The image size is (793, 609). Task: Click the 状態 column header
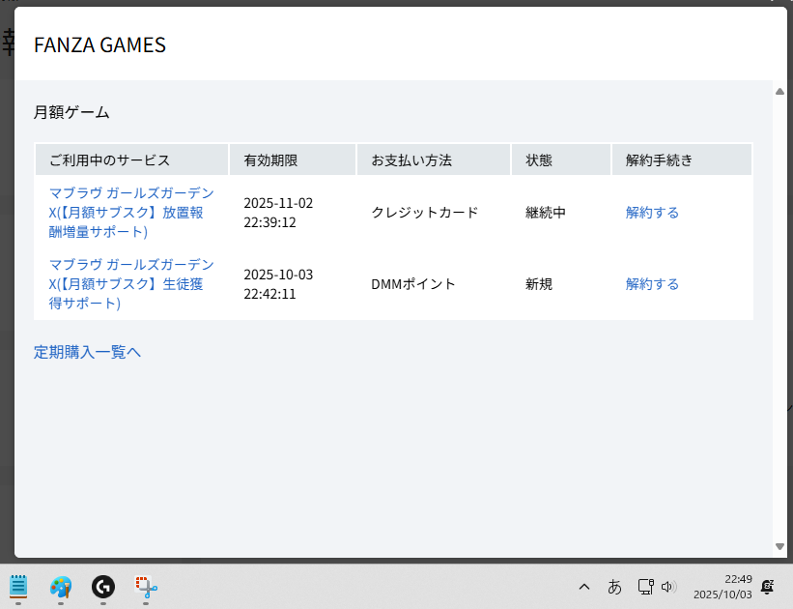point(539,159)
